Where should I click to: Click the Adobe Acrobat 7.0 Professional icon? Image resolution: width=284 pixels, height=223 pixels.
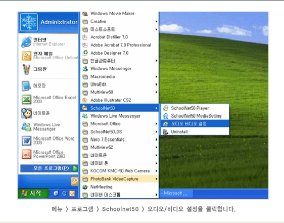pos(85,45)
